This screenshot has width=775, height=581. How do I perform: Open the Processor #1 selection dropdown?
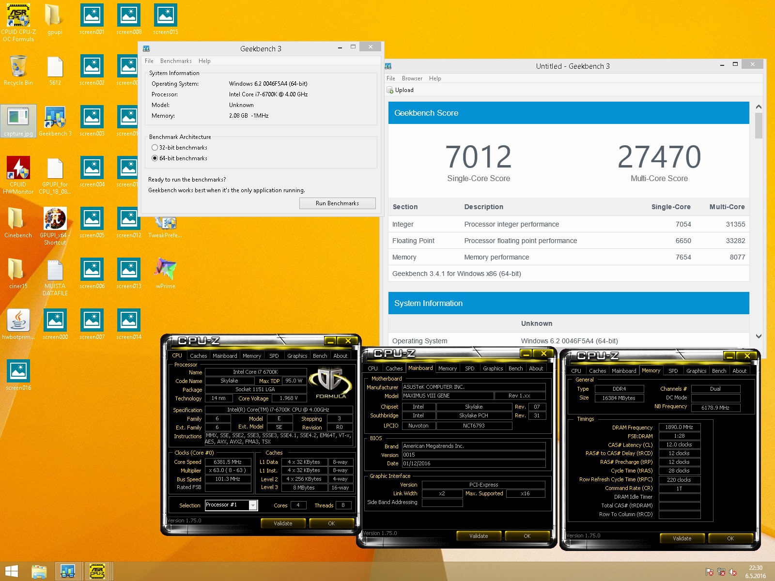(253, 505)
